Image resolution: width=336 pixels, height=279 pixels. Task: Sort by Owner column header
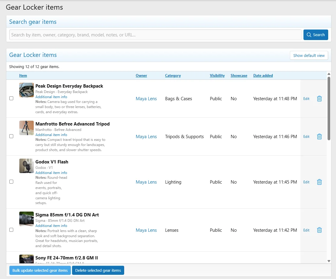(141, 76)
